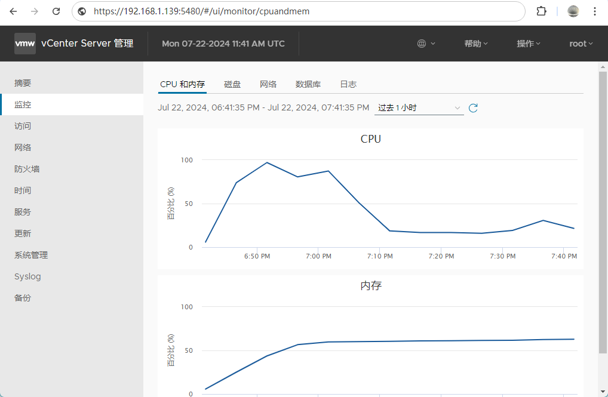The image size is (608, 397).
Task: Open the browser profile avatar
Action: (573, 11)
